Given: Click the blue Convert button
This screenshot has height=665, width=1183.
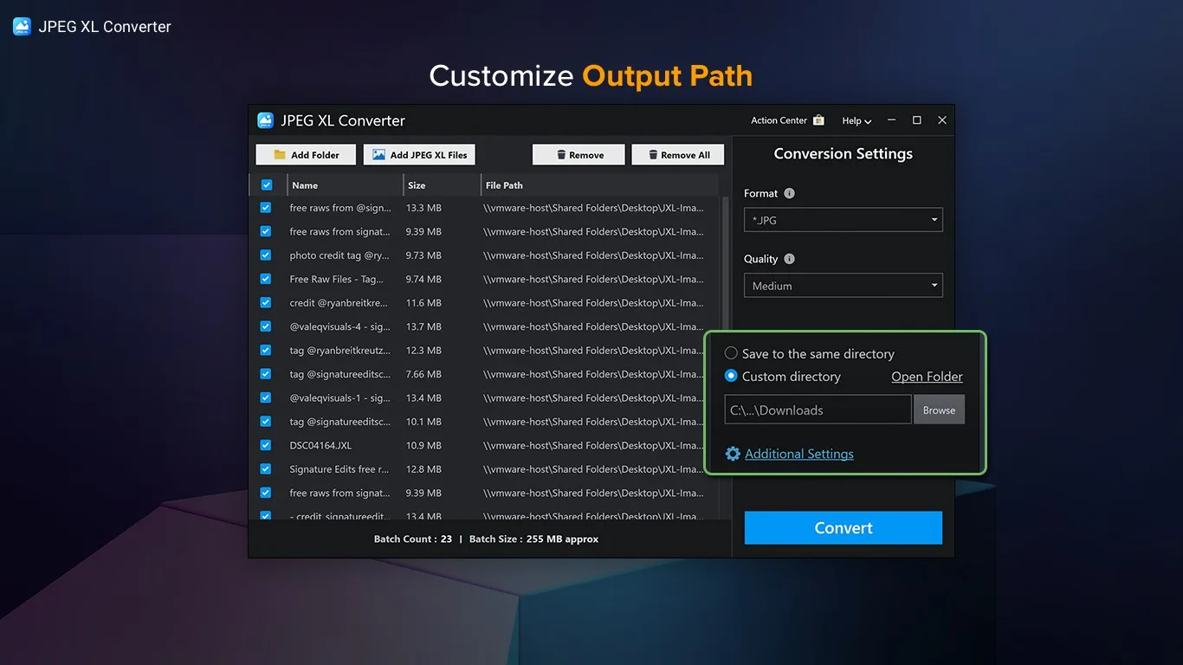Looking at the screenshot, I should (x=843, y=528).
